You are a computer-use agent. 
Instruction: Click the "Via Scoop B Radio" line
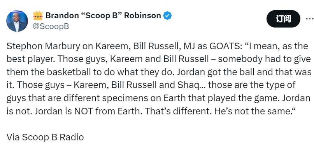click(45, 137)
